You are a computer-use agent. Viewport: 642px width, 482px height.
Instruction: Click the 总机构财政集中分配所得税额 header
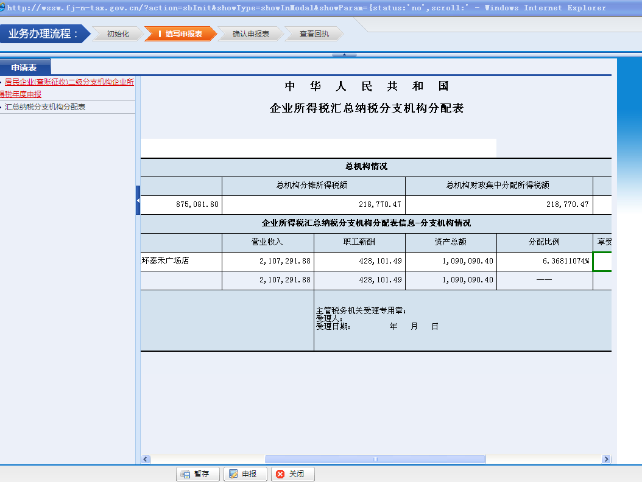[x=499, y=186]
